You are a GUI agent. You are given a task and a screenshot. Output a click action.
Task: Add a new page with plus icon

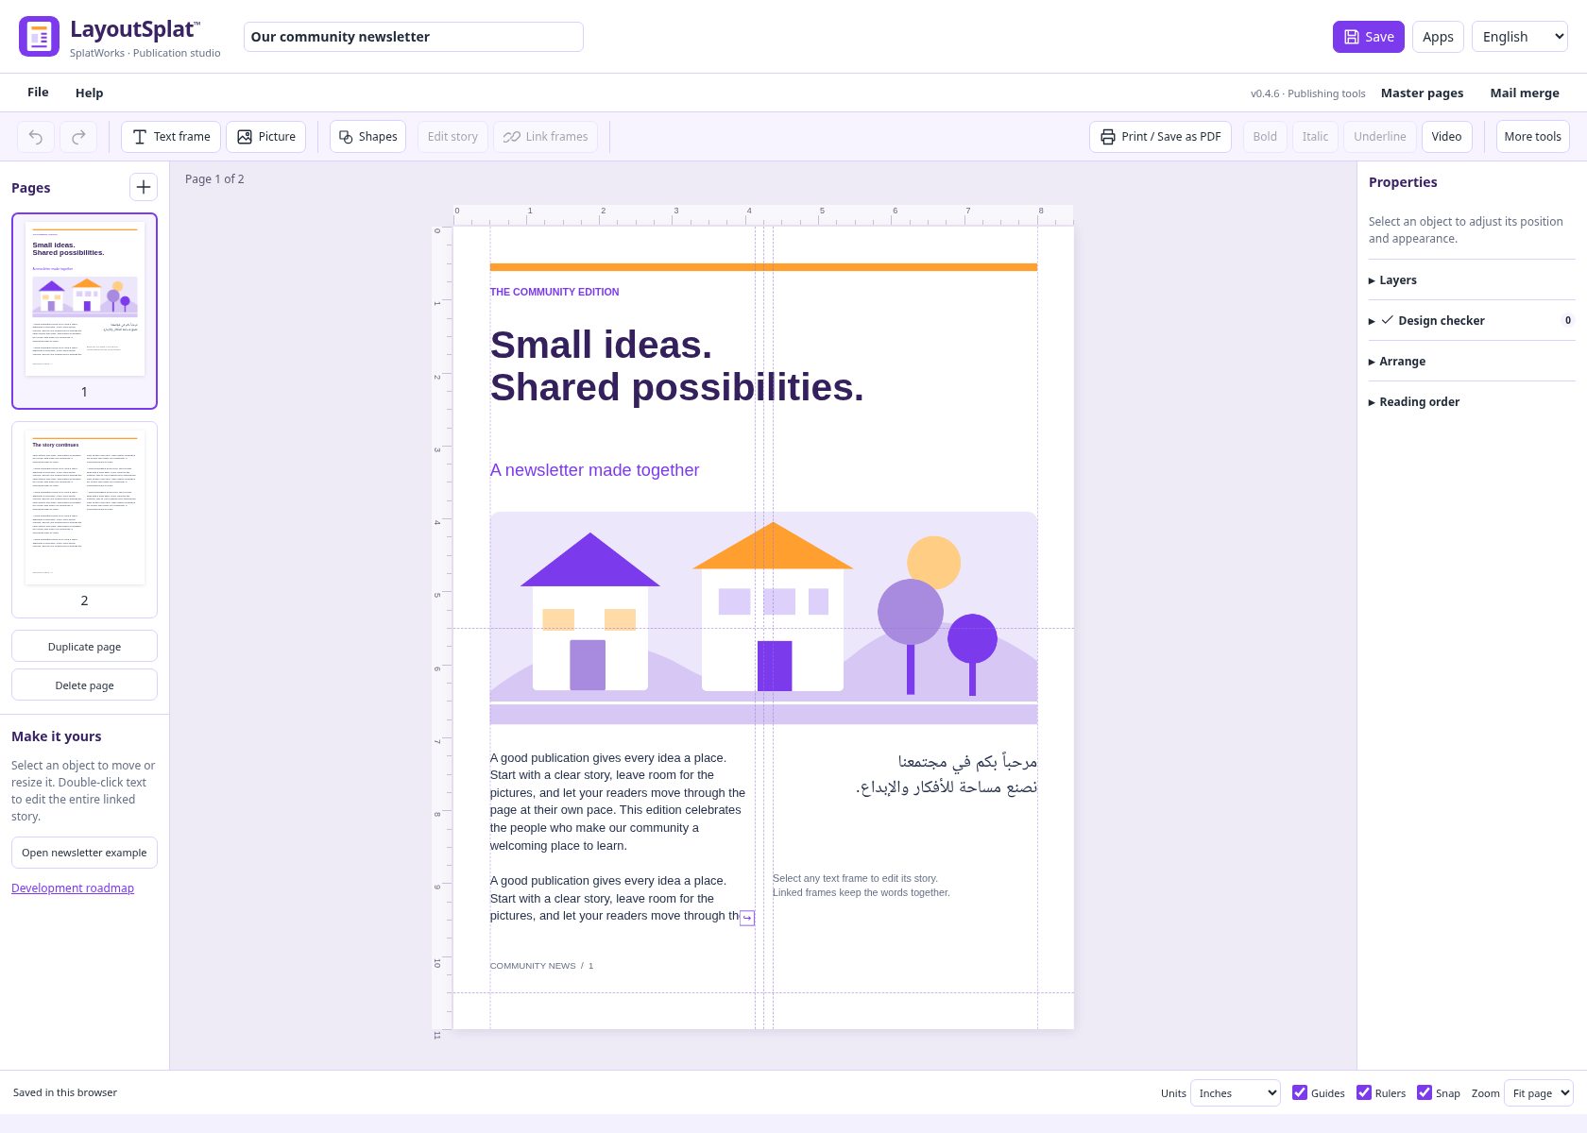(144, 187)
